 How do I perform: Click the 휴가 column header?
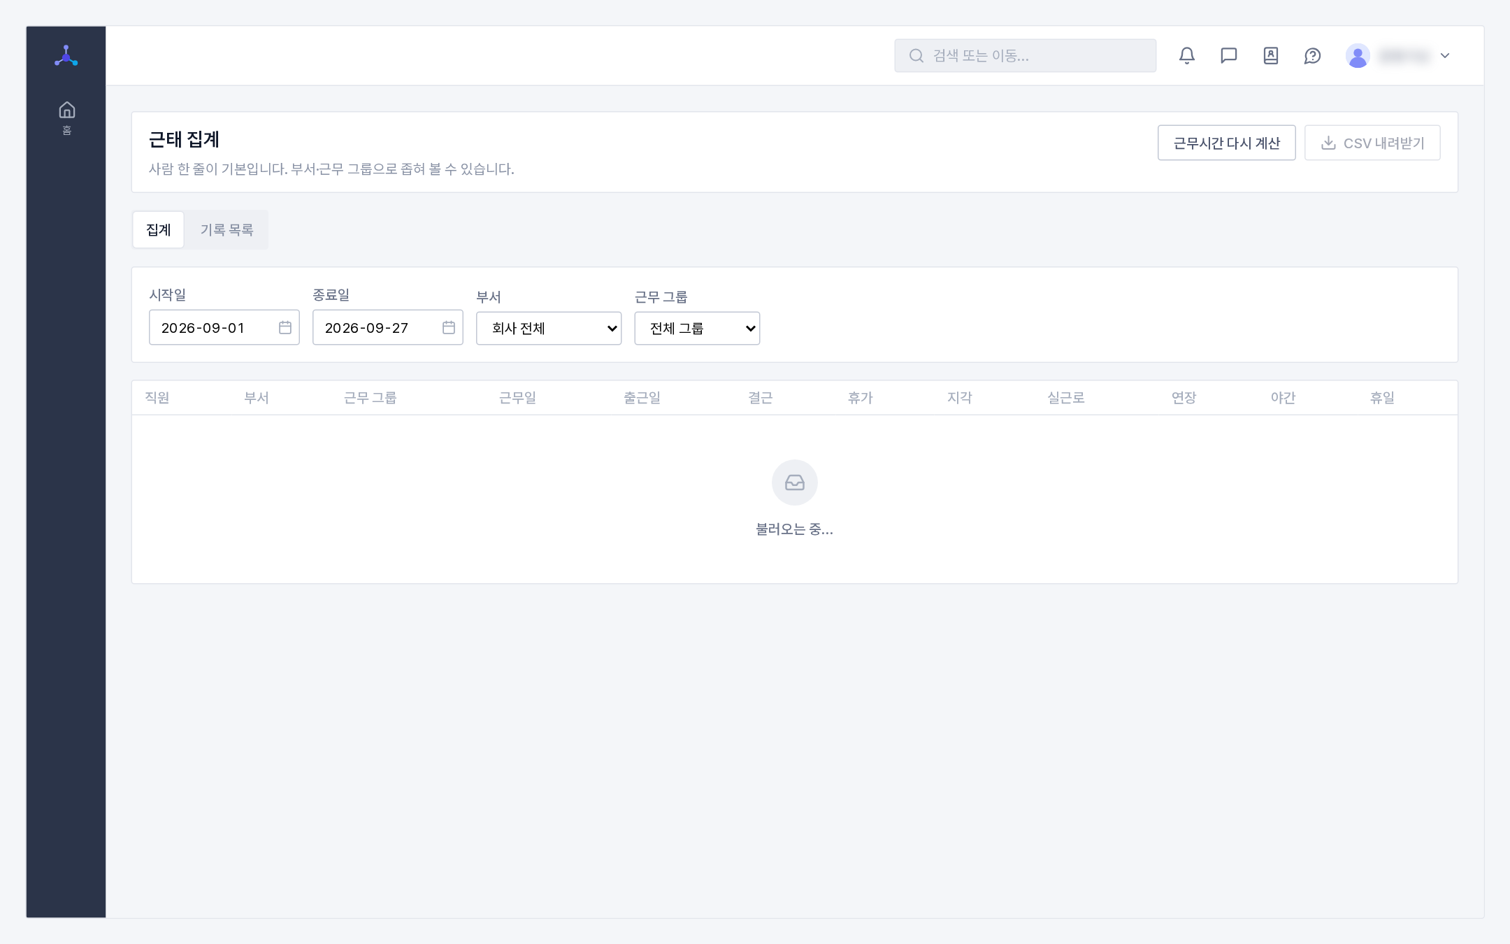861,397
